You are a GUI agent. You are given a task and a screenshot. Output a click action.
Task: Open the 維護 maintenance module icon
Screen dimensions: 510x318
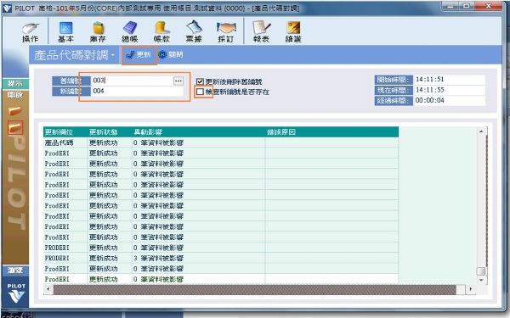293,32
